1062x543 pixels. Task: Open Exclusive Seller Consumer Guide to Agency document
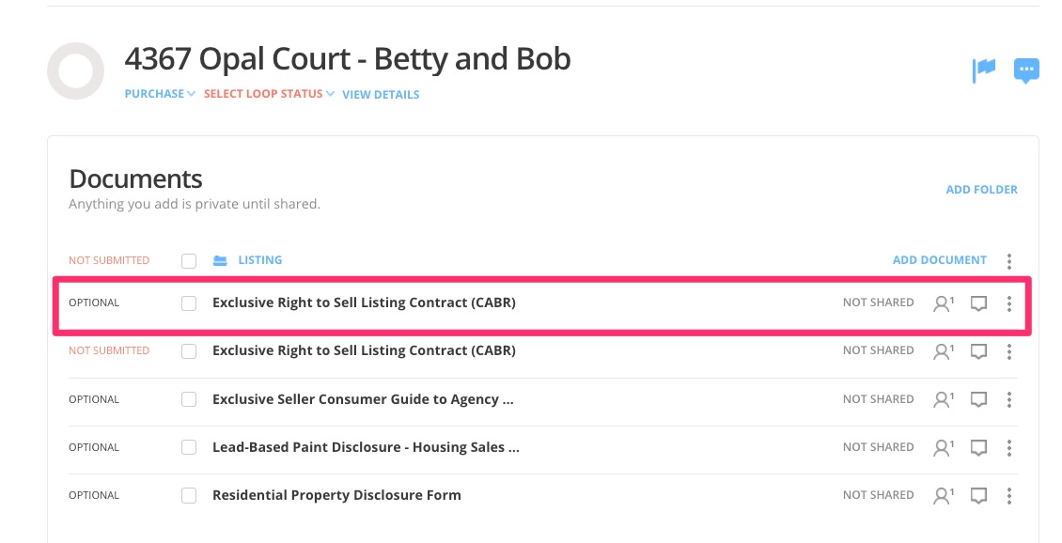tap(363, 399)
